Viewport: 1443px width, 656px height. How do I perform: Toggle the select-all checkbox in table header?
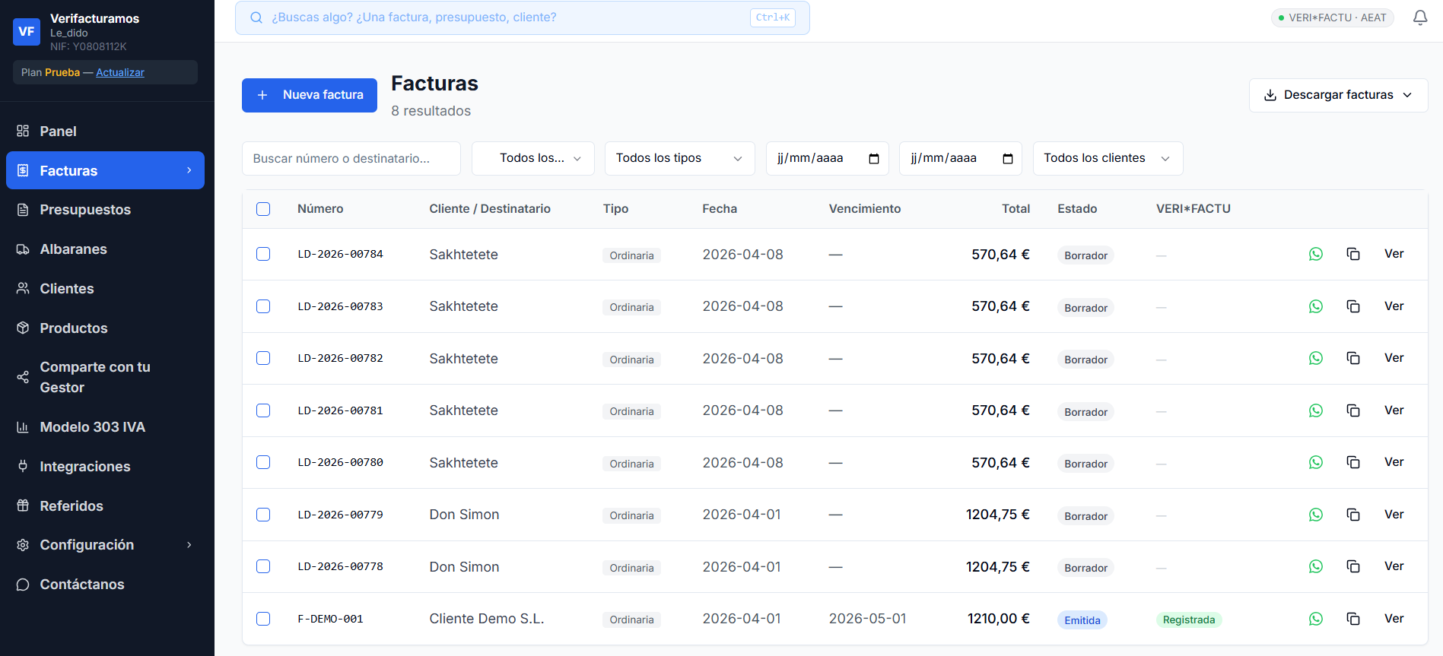click(263, 209)
